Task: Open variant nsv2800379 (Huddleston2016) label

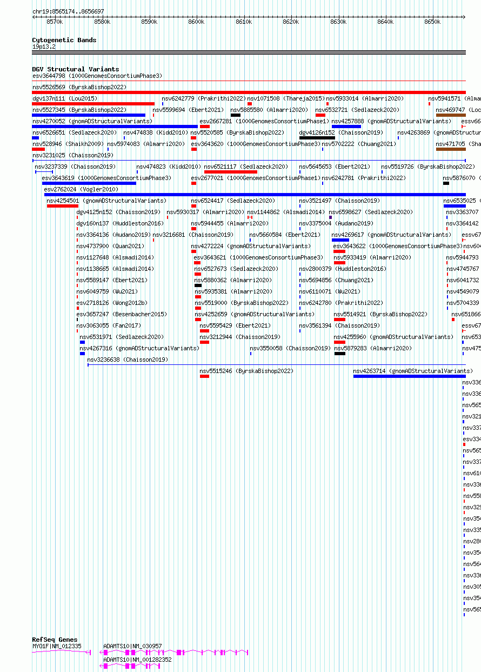Action: click(x=343, y=269)
